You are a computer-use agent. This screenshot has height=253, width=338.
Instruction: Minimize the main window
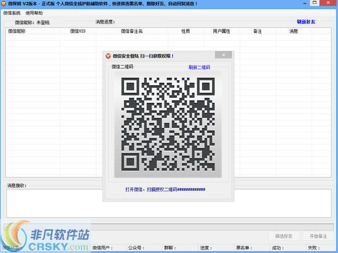pos(305,3)
